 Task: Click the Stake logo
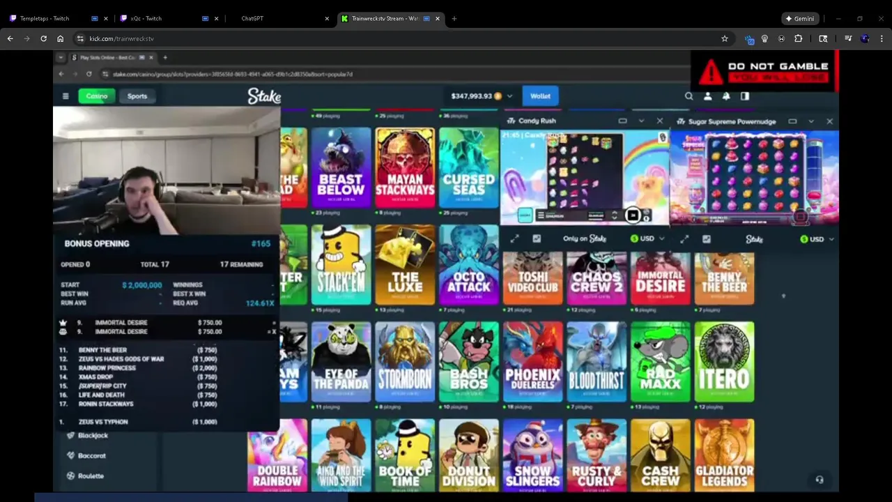click(264, 96)
